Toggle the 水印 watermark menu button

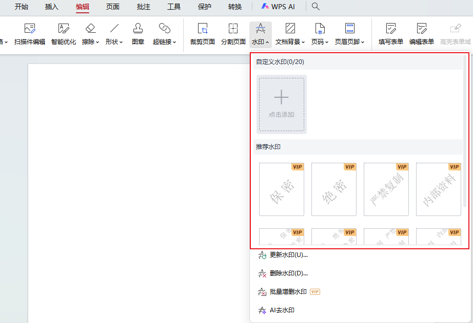(x=260, y=35)
